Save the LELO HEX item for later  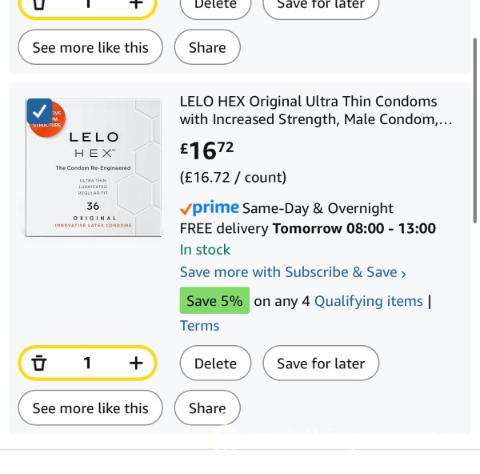click(321, 363)
